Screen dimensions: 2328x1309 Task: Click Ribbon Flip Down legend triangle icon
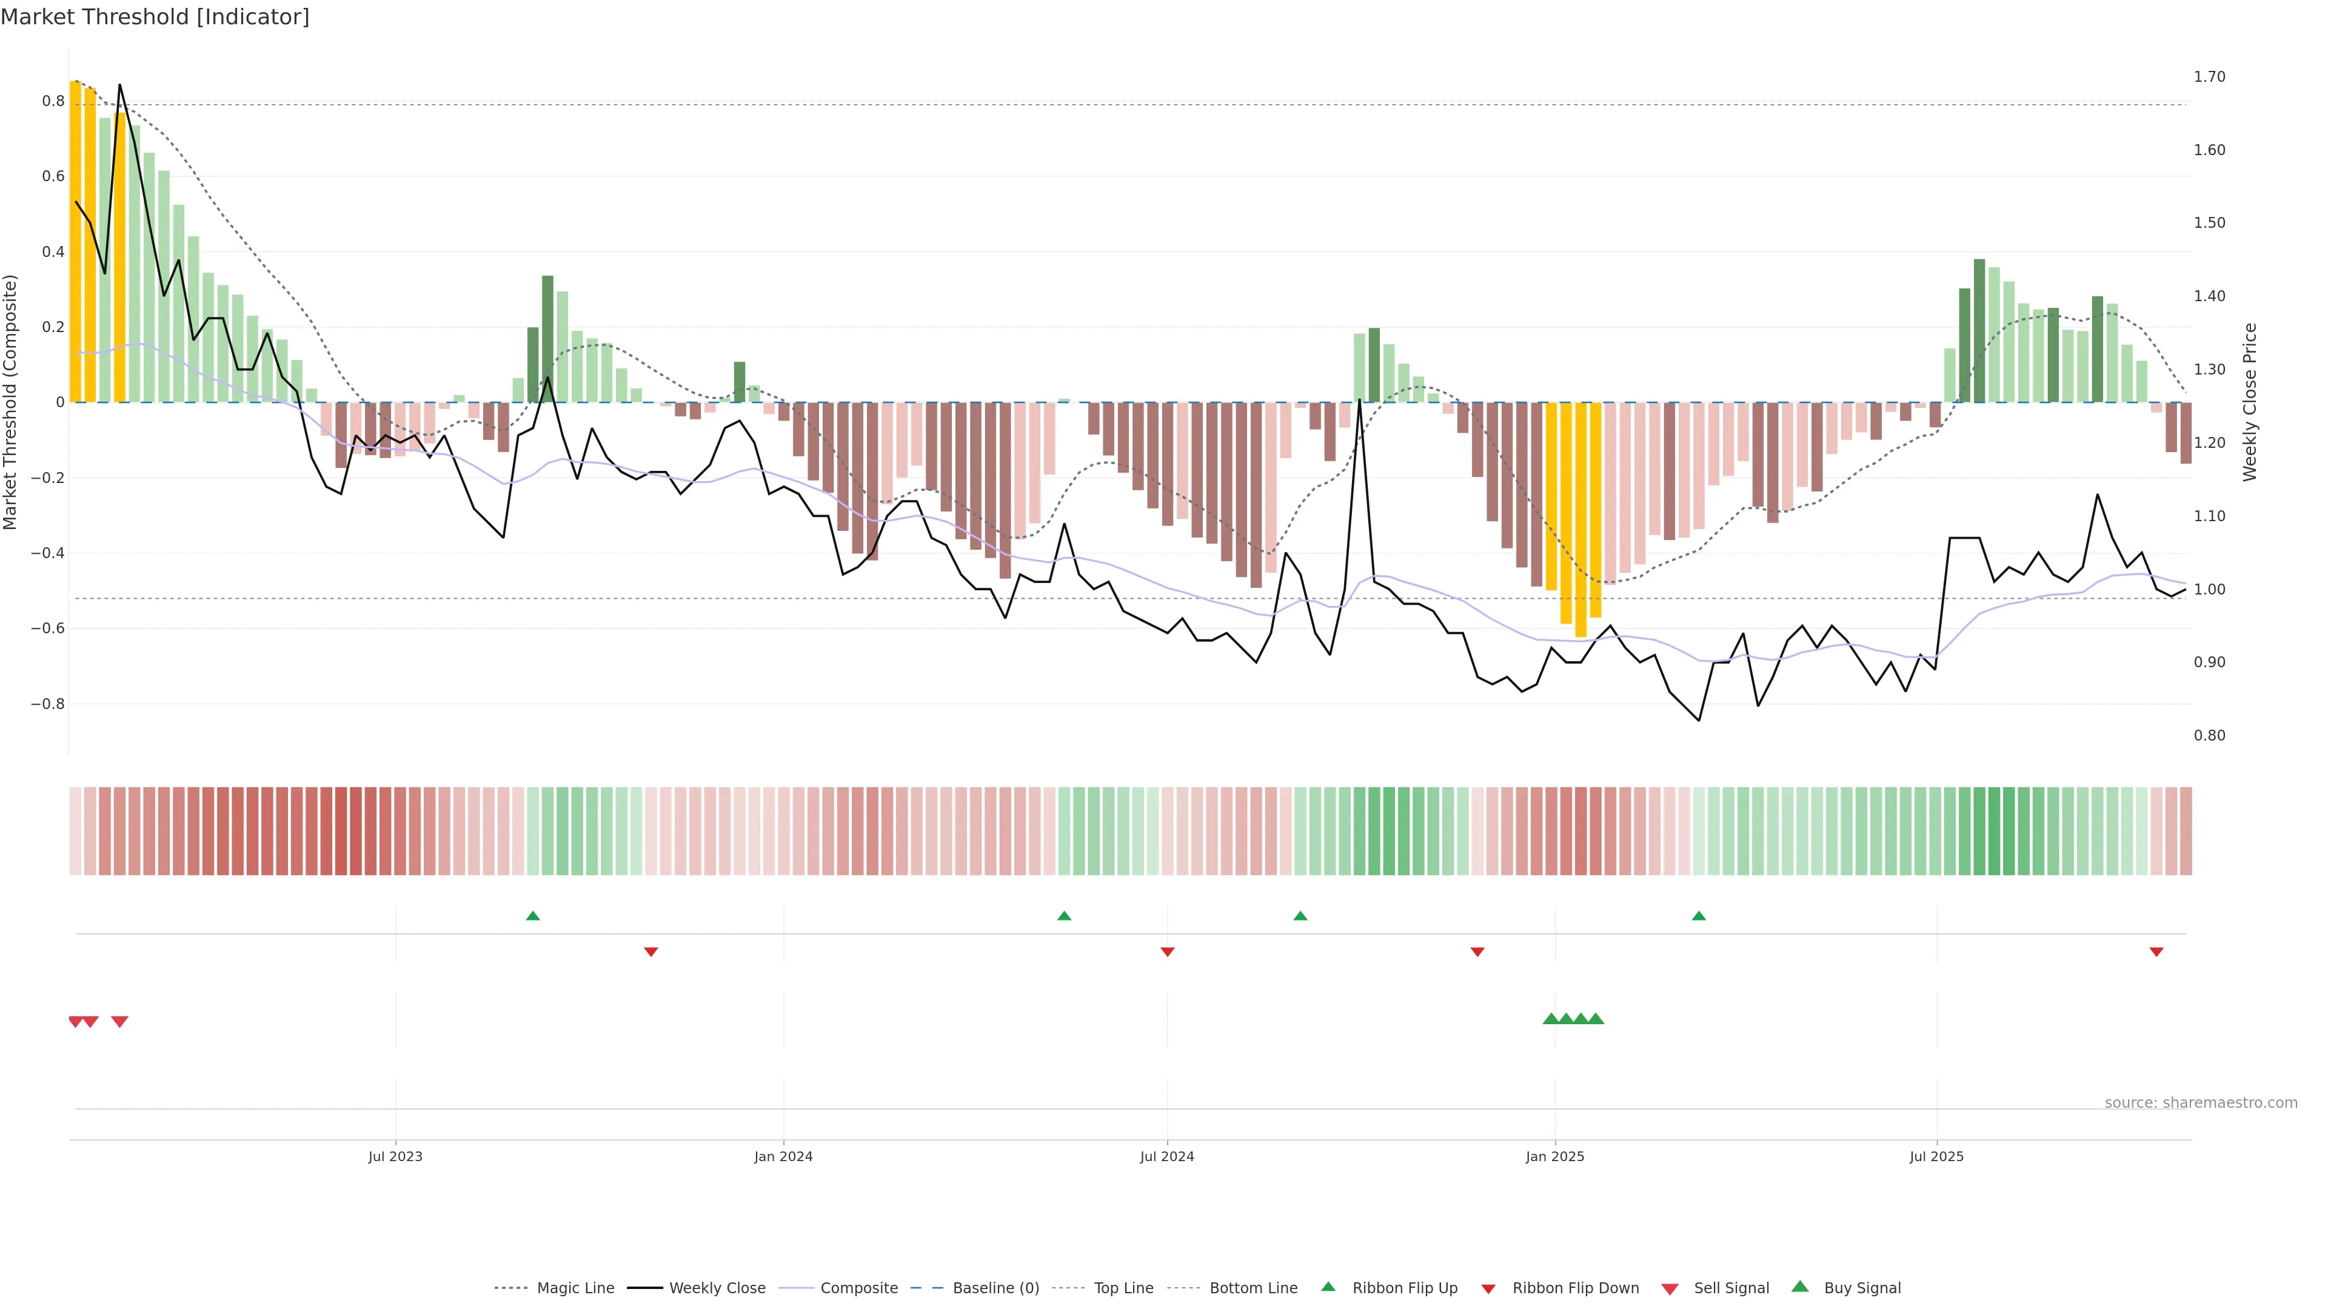1488,1289
